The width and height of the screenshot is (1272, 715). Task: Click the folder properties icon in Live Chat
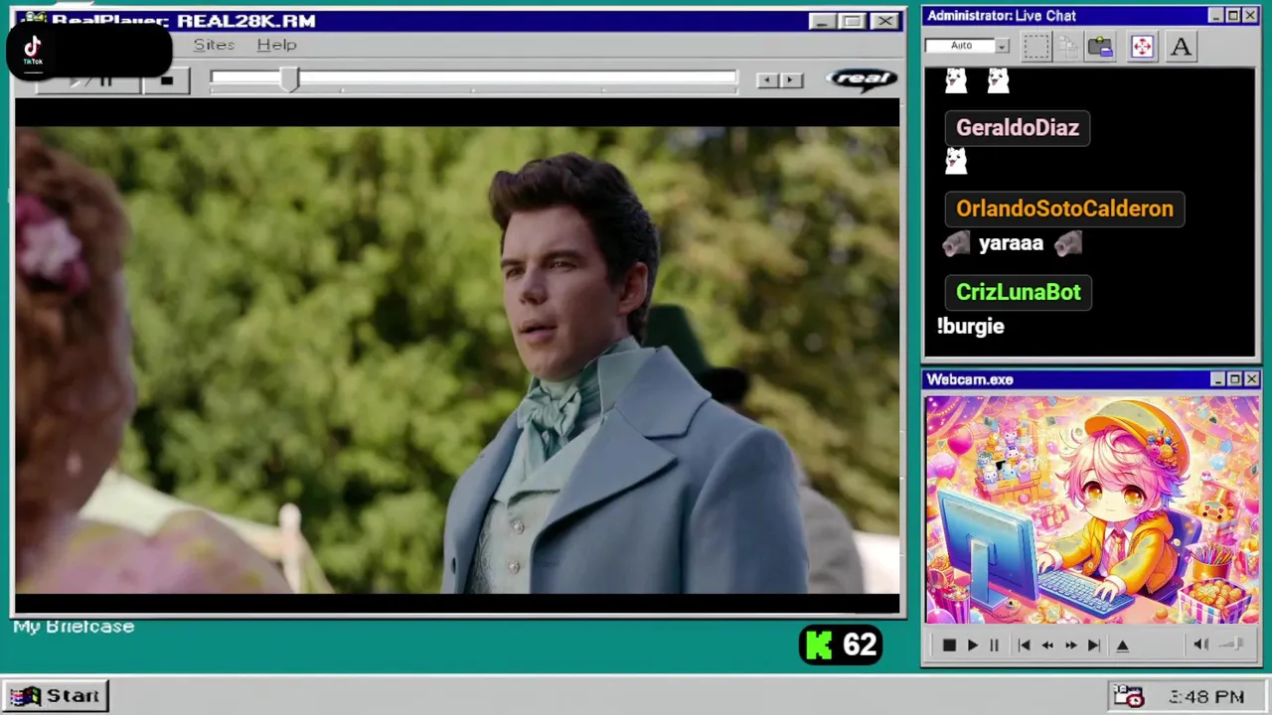pos(1100,47)
